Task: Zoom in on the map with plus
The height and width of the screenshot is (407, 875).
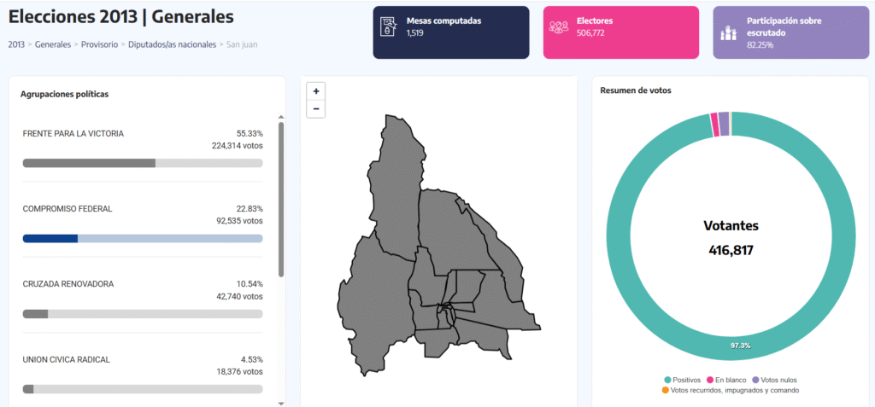Action: (316, 91)
